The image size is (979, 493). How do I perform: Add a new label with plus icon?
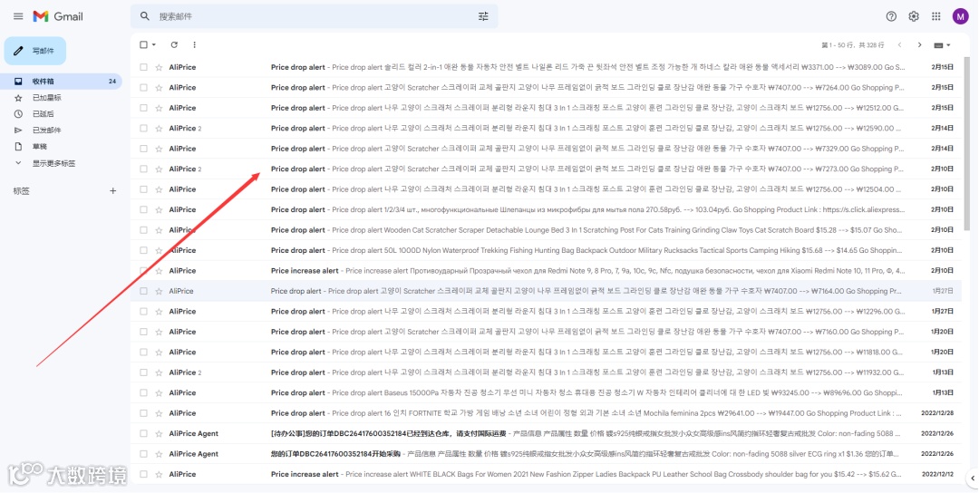pyautogui.click(x=113, y=191)
